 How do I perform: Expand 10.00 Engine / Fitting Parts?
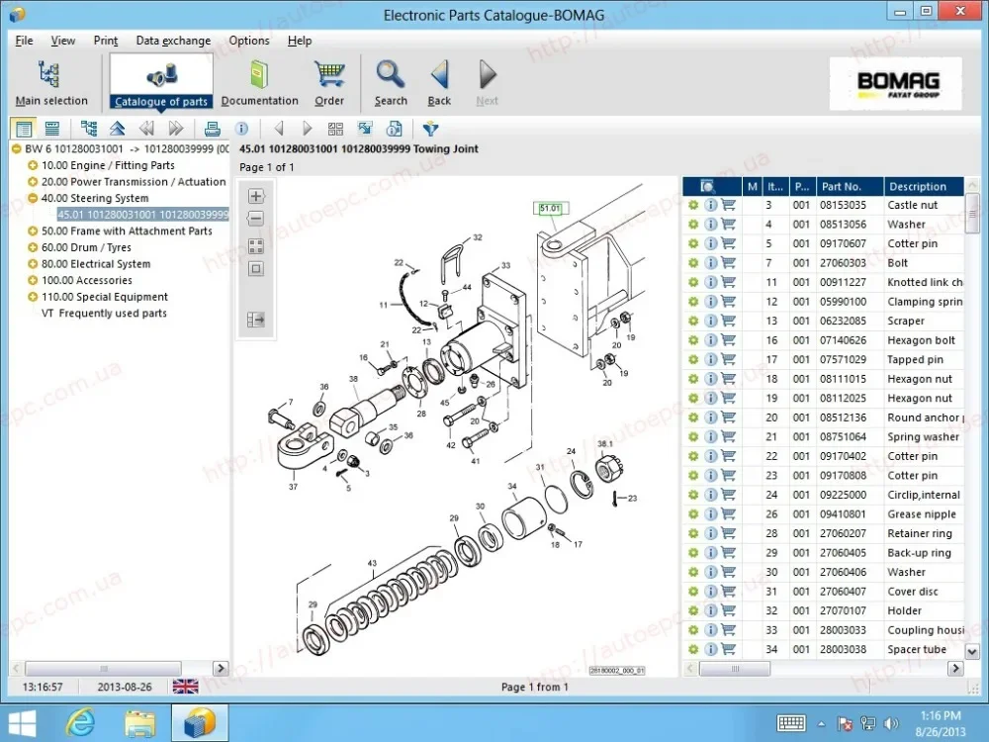pyautogui.click(x=33, y=165)
